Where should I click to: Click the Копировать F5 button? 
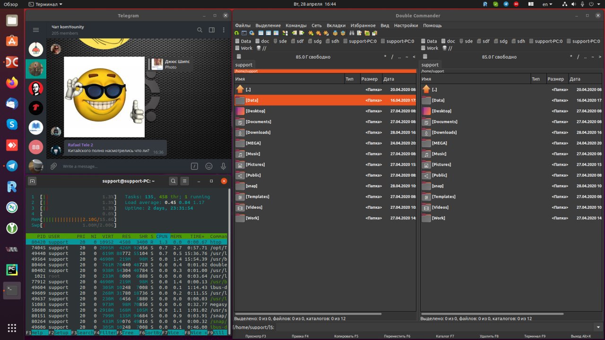pos(346,336)
